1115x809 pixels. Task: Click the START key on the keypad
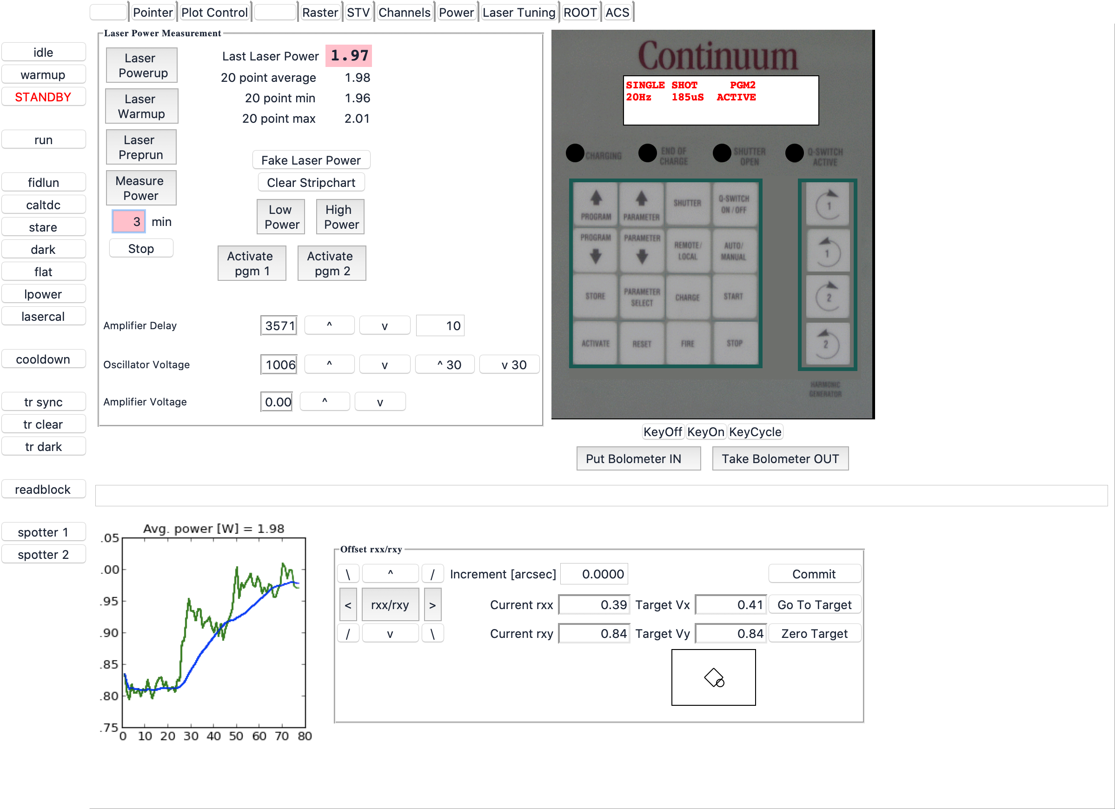pos(734,296)
